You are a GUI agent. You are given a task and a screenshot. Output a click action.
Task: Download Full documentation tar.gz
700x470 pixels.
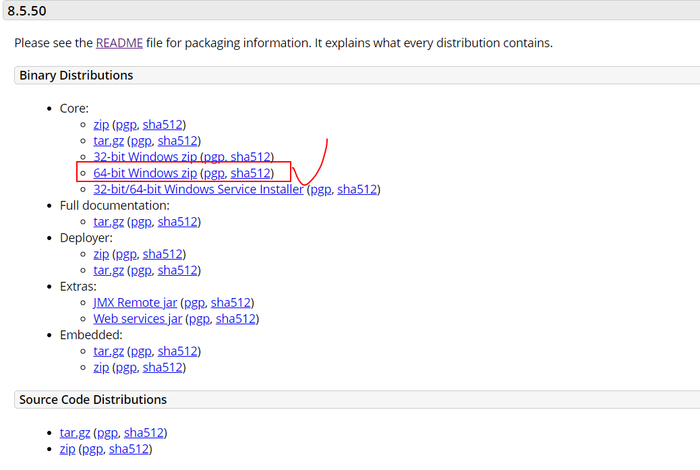[109, 222]
